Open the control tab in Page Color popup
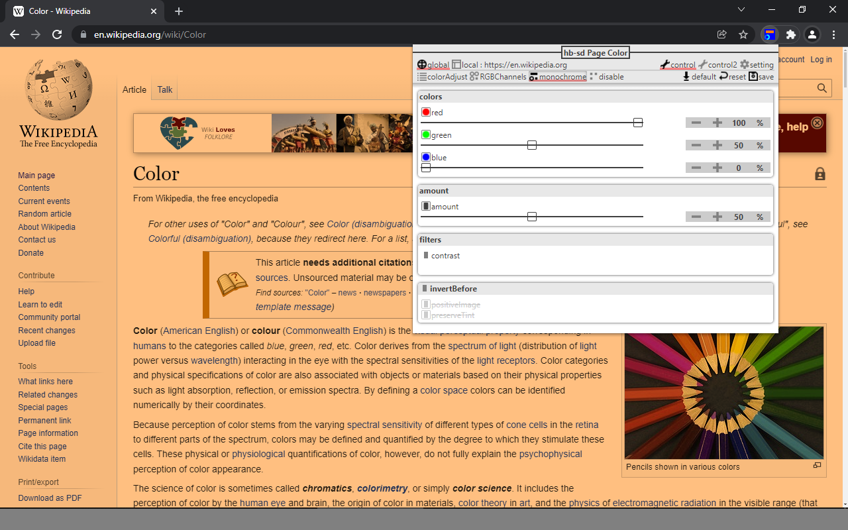Image resolution: width=848 pixels, height=530 pixels. 678,65
